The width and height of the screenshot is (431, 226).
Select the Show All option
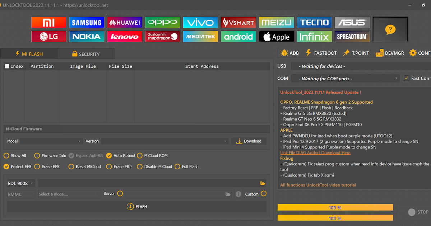pyautogui.click(x=15, y=156)
